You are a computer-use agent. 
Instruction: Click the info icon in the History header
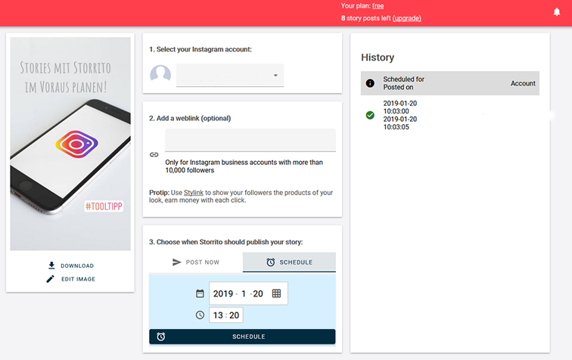370,83
